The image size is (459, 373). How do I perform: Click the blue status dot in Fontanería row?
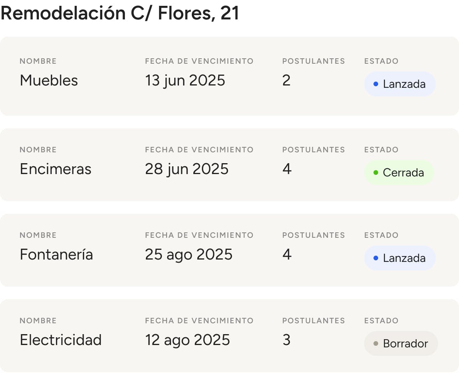pyautogui.click(x=376, y=258)
